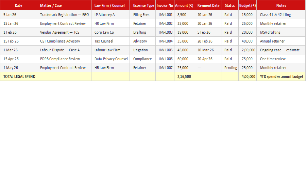This screenshot has width=306, height=170.
Task: Click the date cell 1 Mar 26
Action: [x=19, y=50]
